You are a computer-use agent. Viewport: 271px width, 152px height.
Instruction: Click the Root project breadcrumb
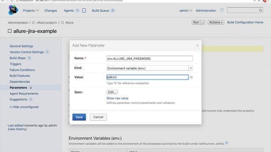[x=47, y=22]
